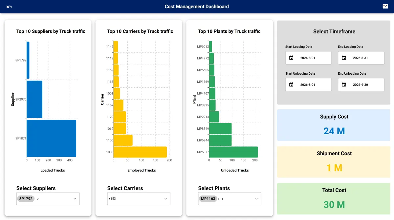Click the undo back arrow icon
394x220 pixels.
[10, 7]
